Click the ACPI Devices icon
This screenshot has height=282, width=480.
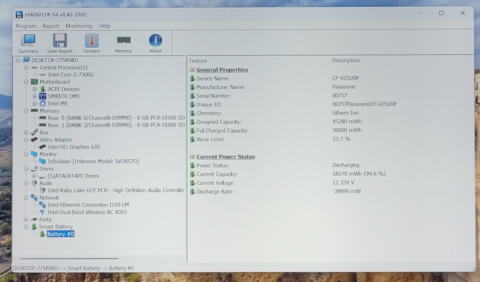[x=43, y=89]
